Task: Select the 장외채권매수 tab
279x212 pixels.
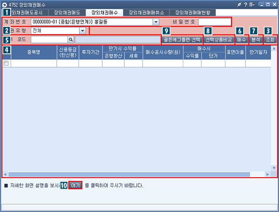Action: click(105, 13)
